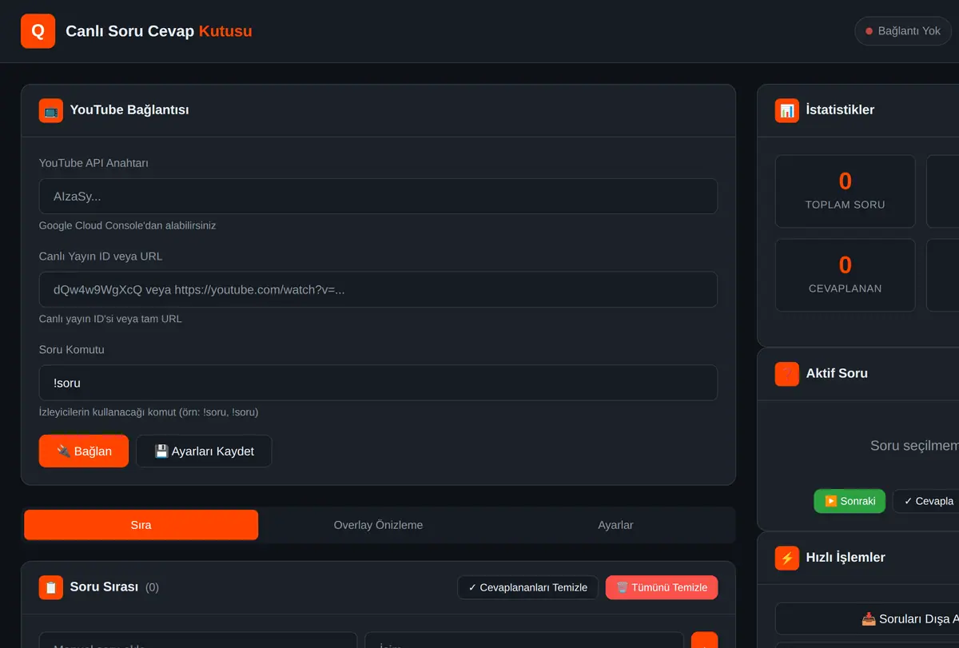Click the lightning icon beside Hızlı İşlemler

click(x=787, y=558)
